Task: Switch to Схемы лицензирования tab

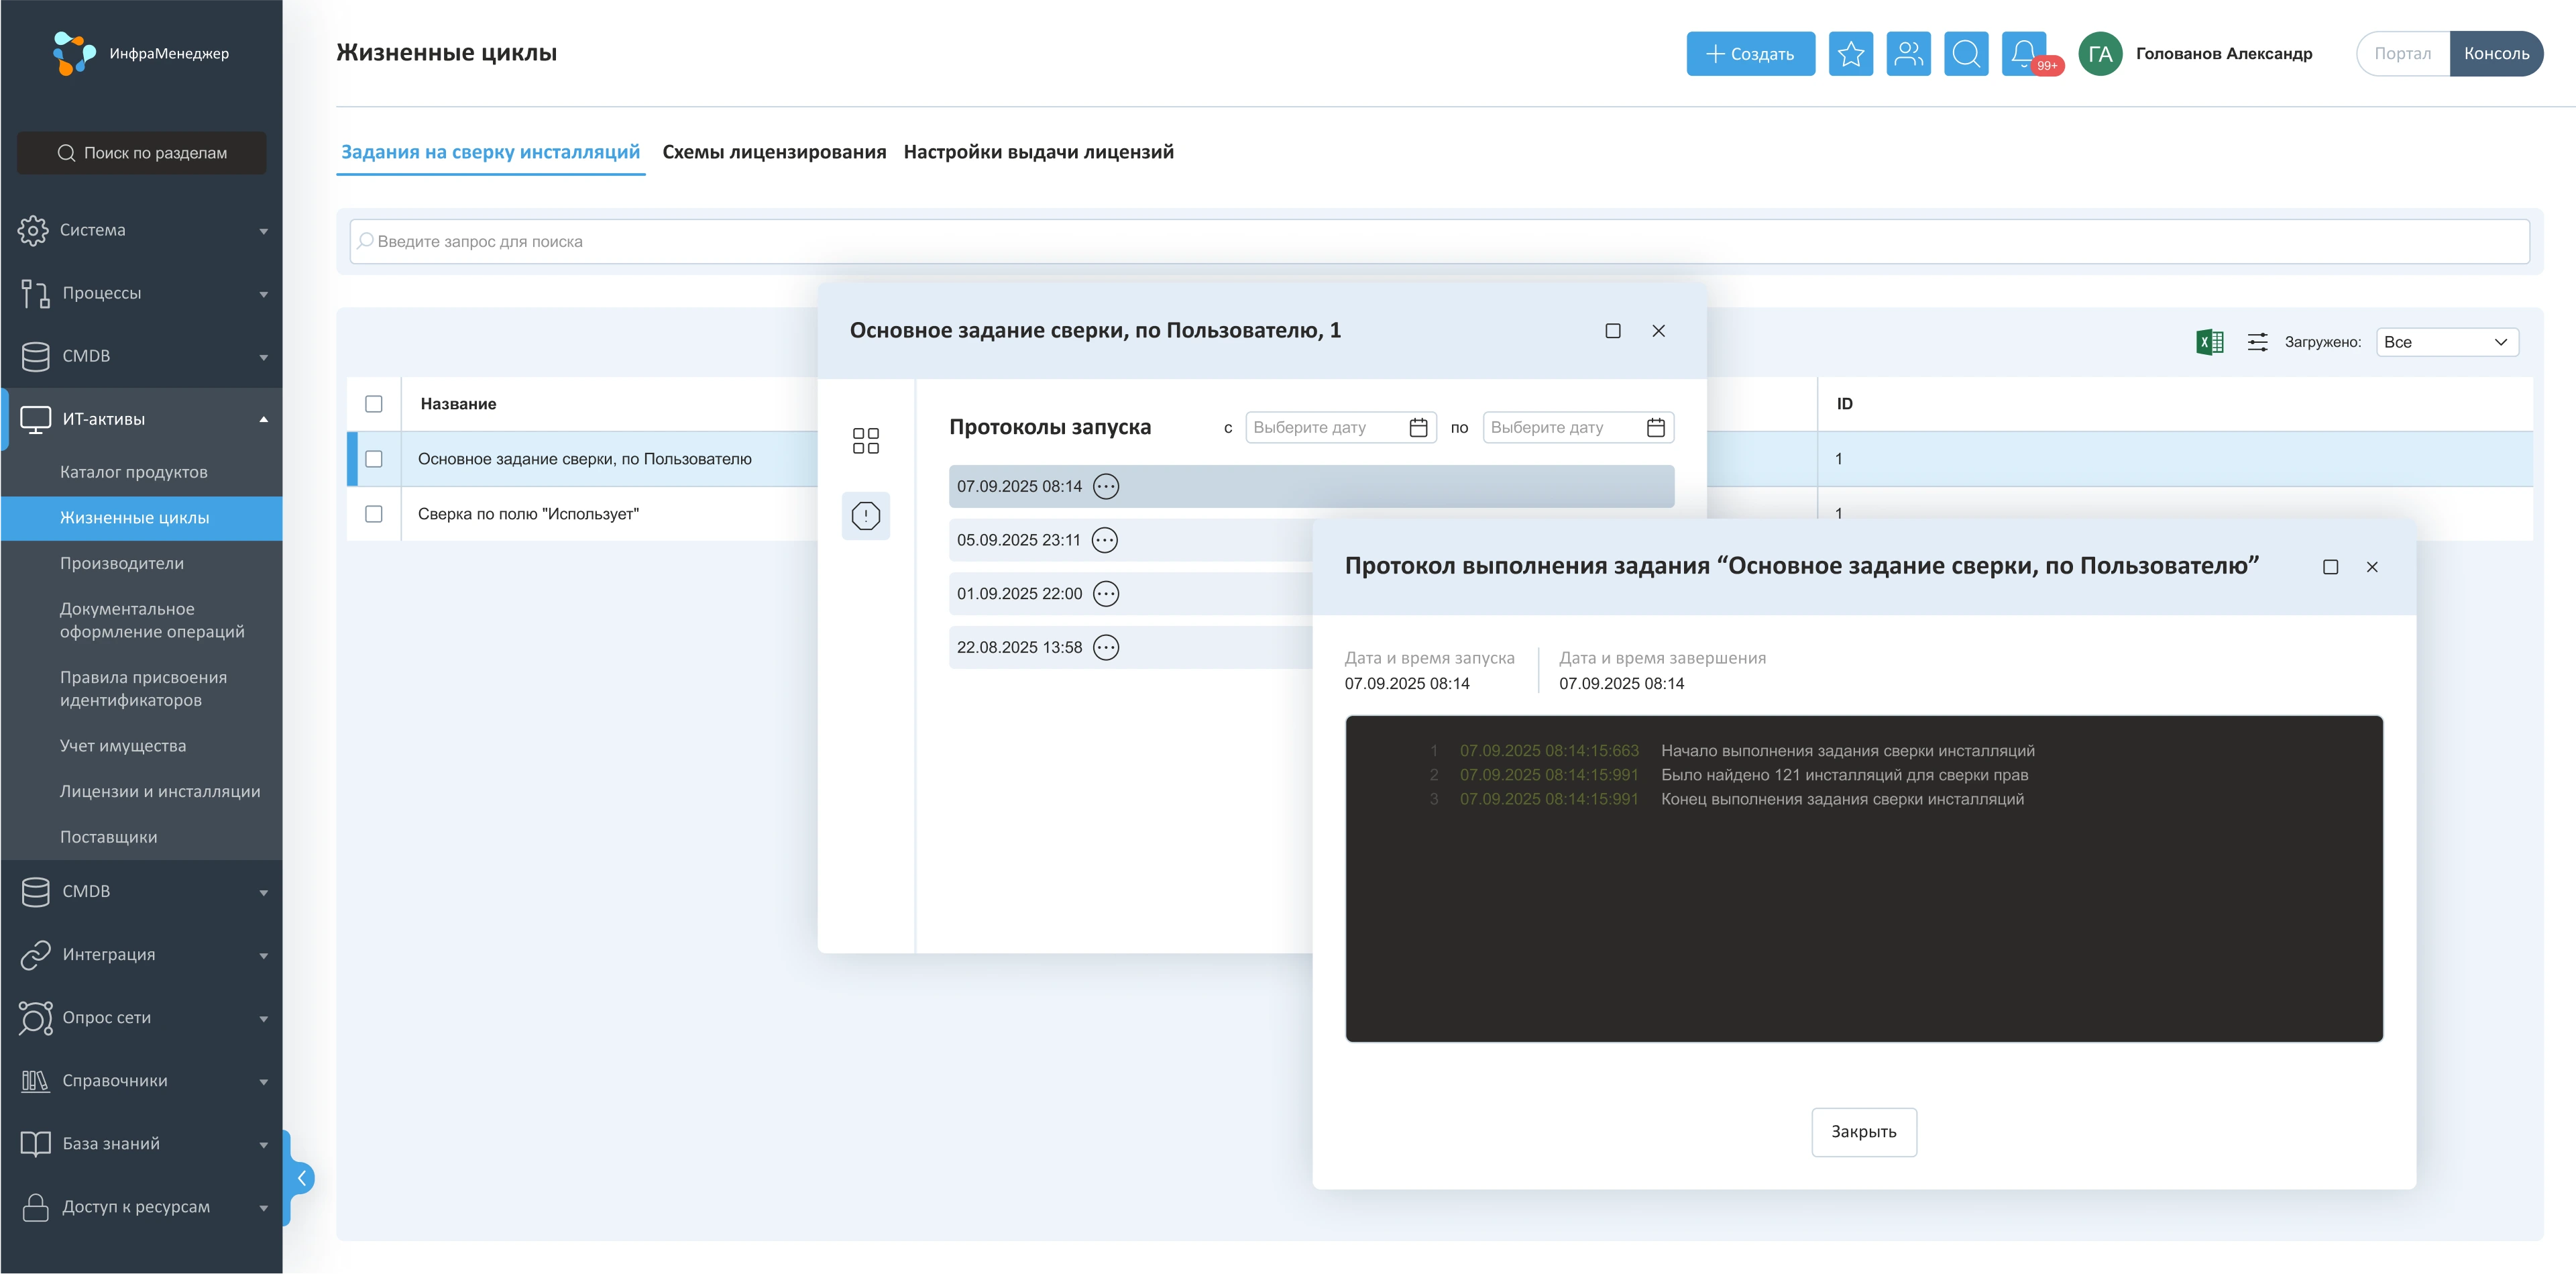Action: tap(774, 152)
